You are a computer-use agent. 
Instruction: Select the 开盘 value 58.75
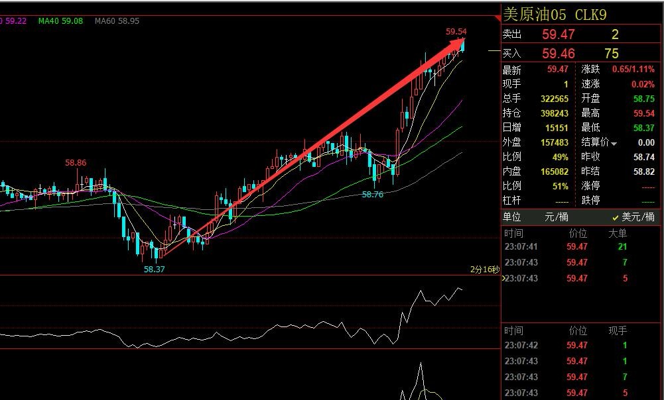644,99
